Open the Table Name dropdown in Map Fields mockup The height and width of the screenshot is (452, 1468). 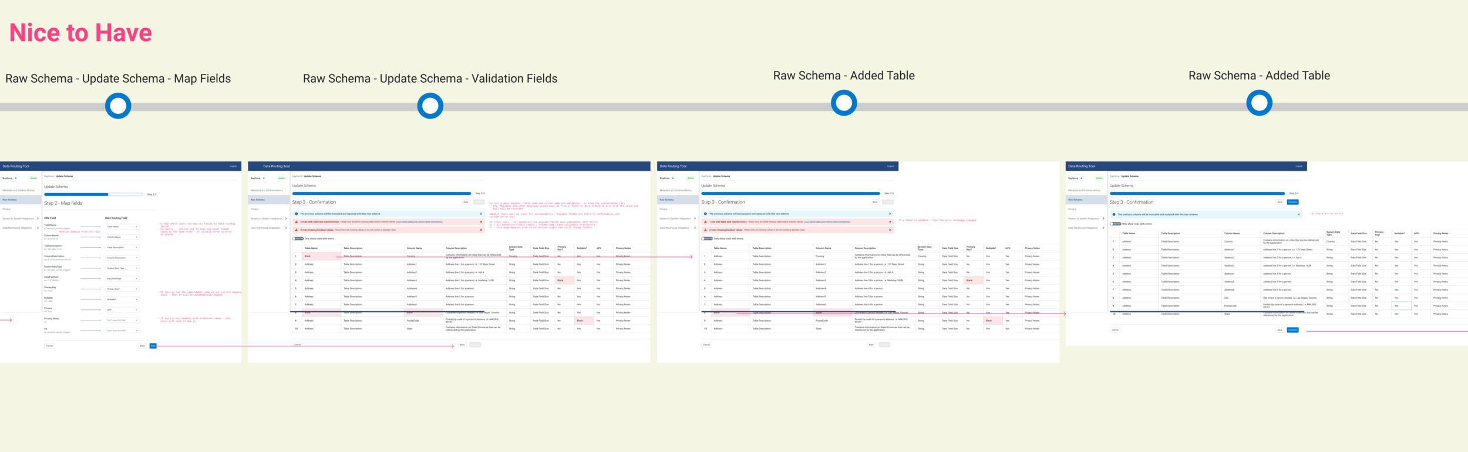(x=122, y=227)
